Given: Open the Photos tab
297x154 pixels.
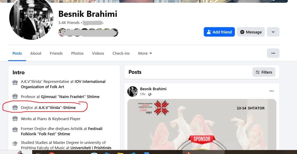Looking at the screenshot, I should pos(77,53).
